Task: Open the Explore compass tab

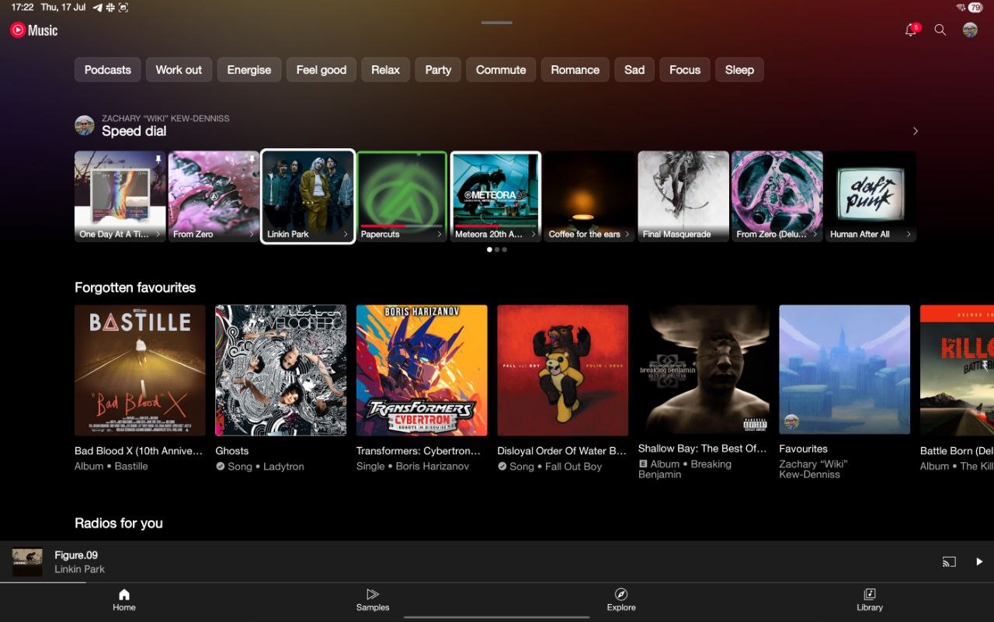Action: (x=621, y=599)
